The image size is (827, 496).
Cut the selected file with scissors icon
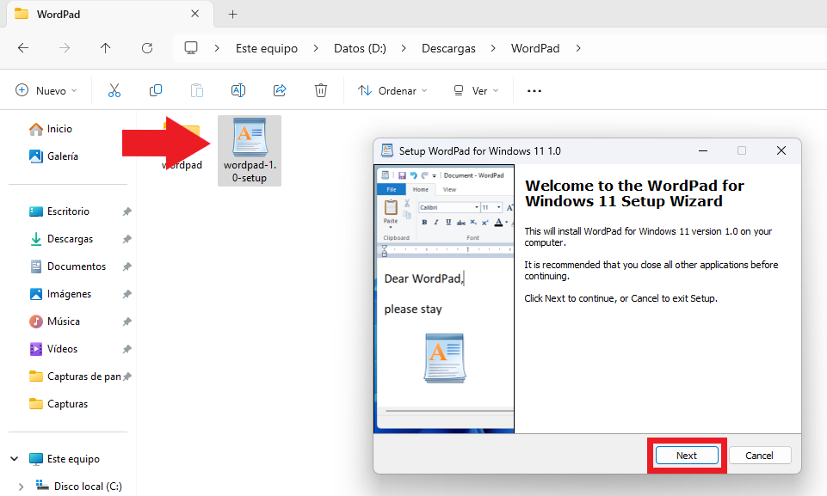point(114,90)
